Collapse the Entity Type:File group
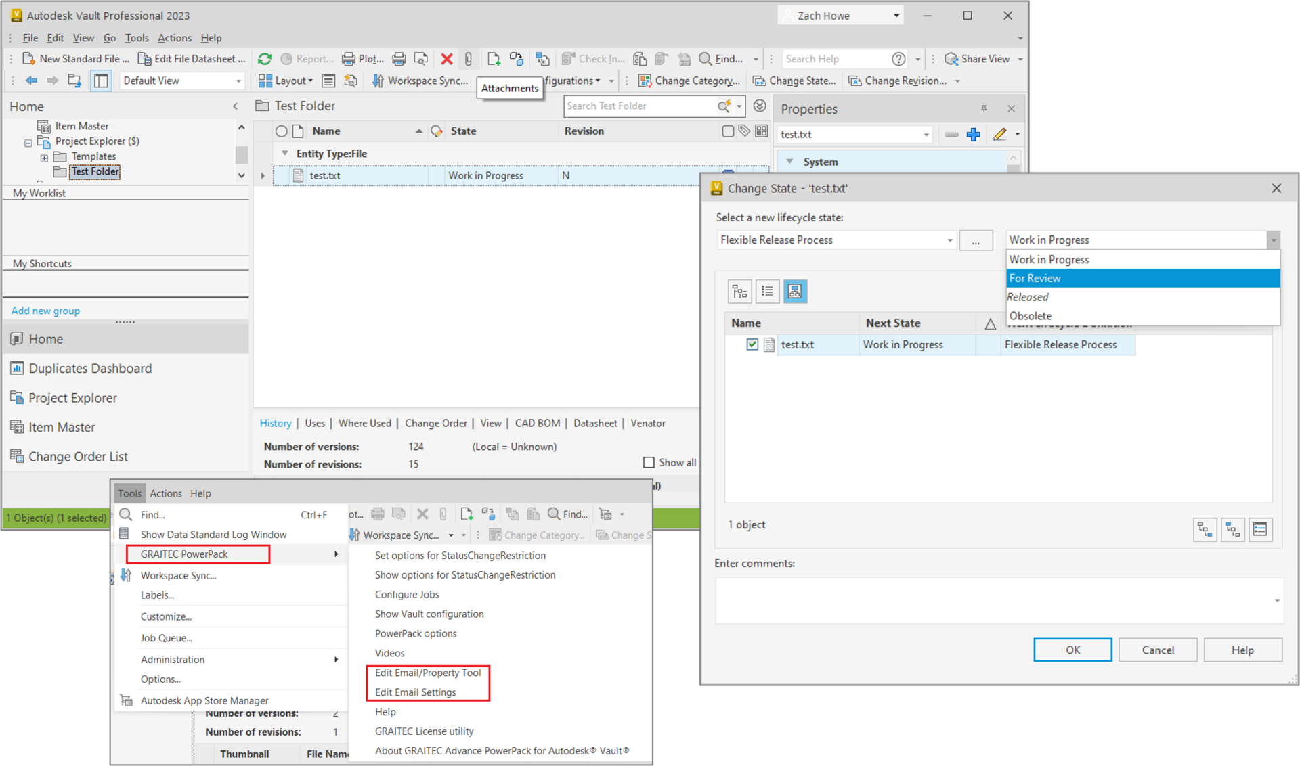Viewport: 1300px width, 766px height. pyautogui.click(x=285, y=154)
